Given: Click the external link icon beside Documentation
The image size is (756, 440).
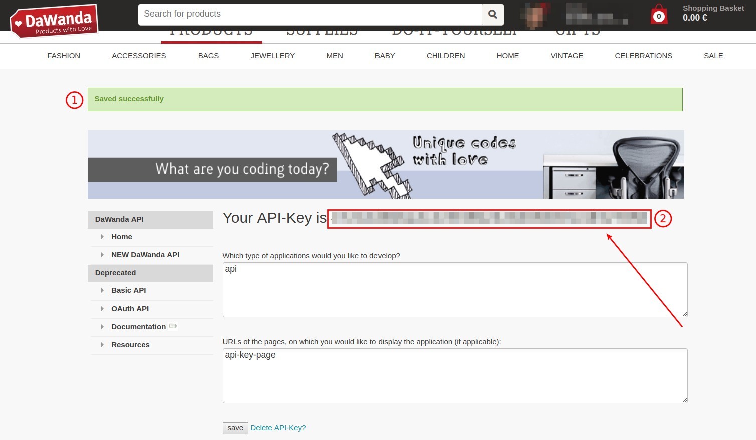Looking at the screenshot, I should 173,326.
